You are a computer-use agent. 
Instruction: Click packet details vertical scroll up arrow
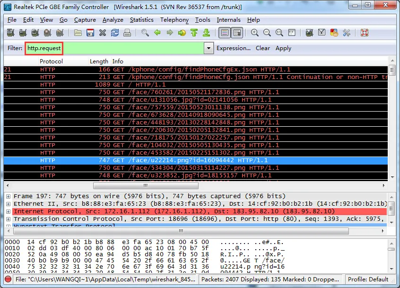(x=391, y=197)
